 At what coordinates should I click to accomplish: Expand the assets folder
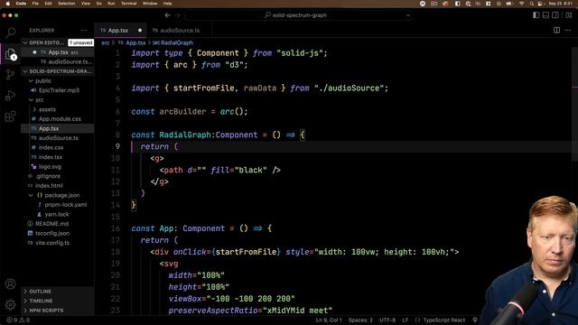coord(34,109)
